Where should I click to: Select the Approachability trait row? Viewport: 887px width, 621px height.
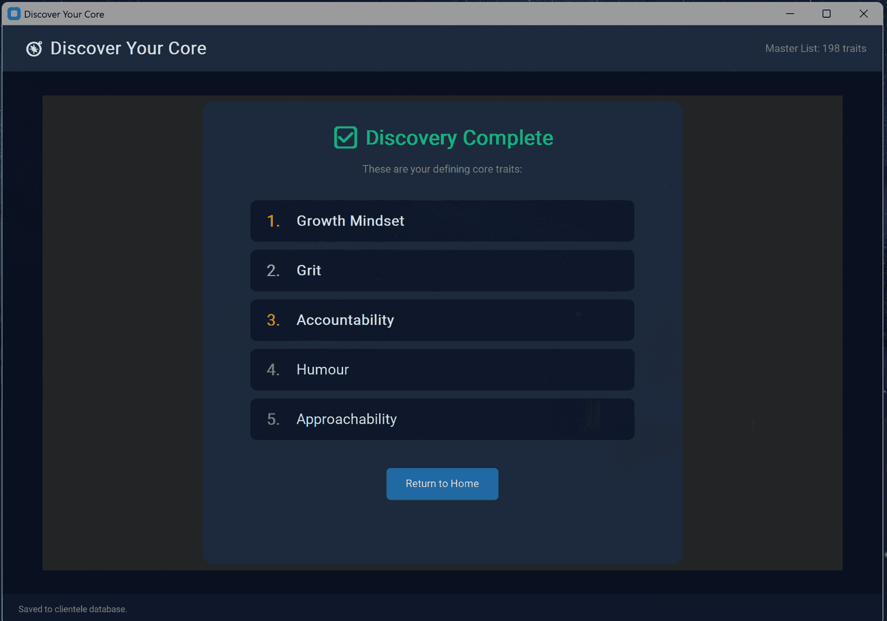coord(442,419)
